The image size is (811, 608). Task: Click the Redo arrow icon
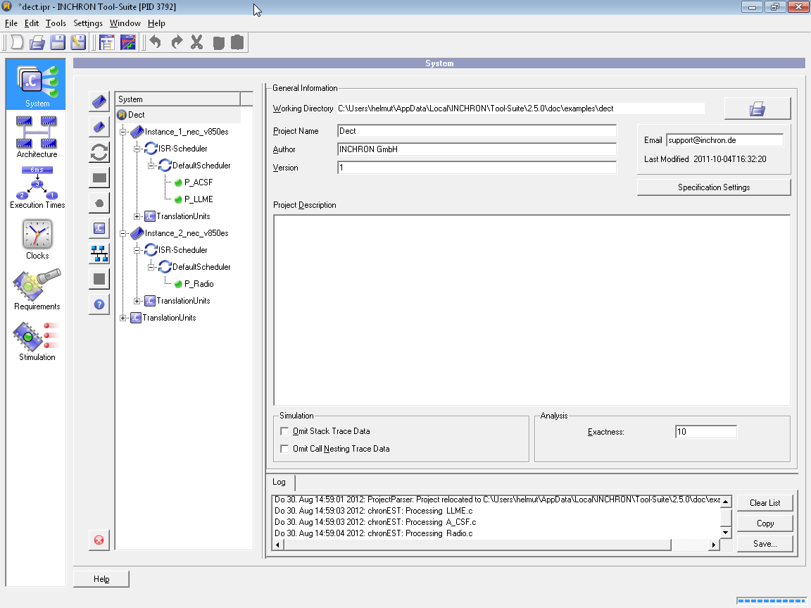[x=177, y=42]
